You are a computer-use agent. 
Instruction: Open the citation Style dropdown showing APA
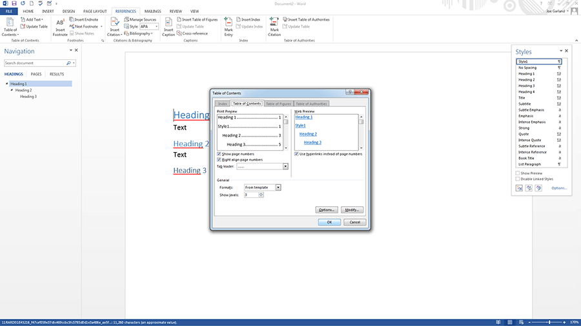coord(154,26)
